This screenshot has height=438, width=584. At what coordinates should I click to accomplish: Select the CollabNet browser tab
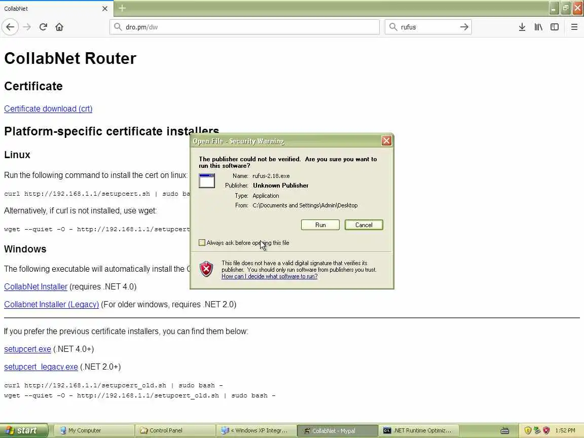56,8
